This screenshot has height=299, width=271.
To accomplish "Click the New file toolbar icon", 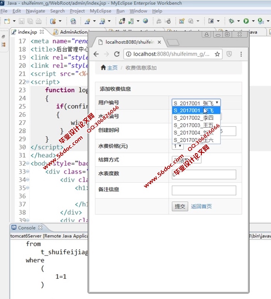I will coord(7,21).
